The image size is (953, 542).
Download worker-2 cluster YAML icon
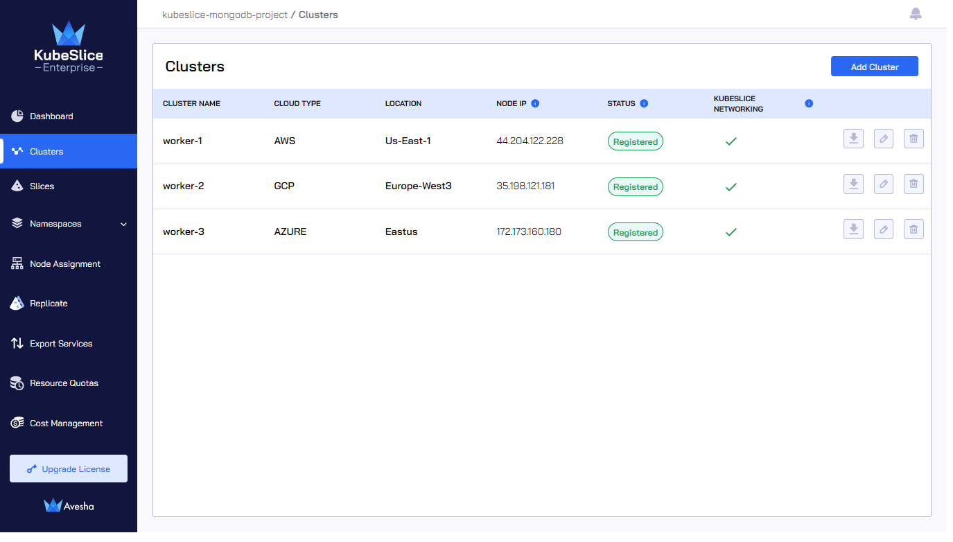pyautogui.click(x=854, y=184)
